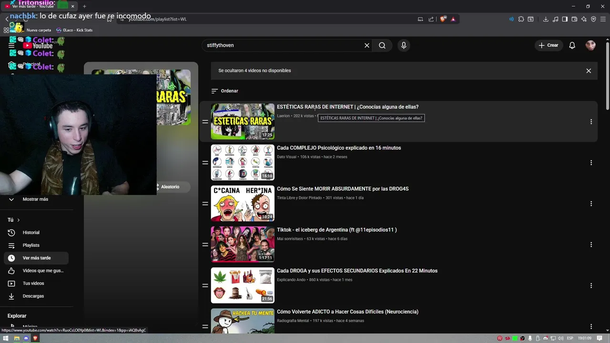Open the media control music note
This screenshot has height=343, width=610.
point(556,19)
